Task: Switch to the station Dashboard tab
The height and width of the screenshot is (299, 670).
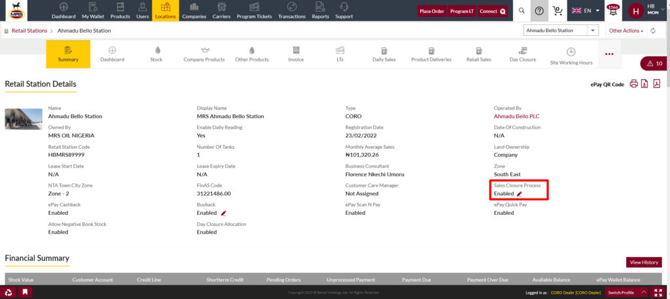Action: (x=112, y=54)
